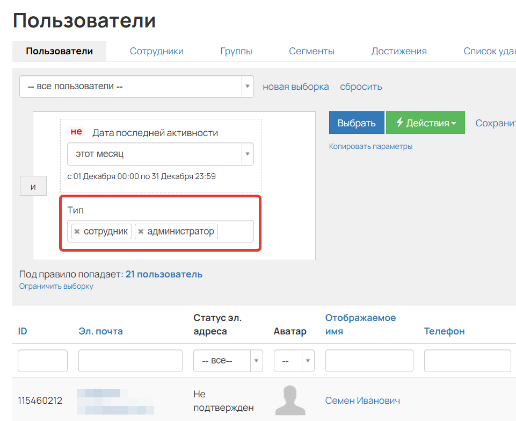Switch to the Сотрудники tab
516x421 pixels.
pos(156,51)
